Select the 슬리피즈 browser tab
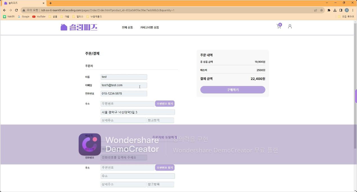Screen dimensions: 357x192 [x=24, y=3]
